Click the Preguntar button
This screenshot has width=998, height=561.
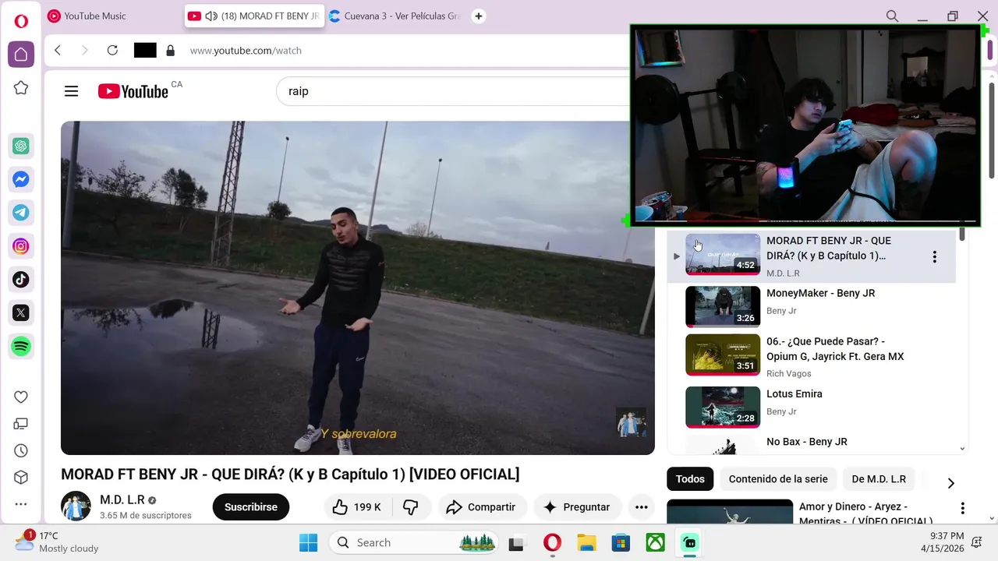[577, 507]
